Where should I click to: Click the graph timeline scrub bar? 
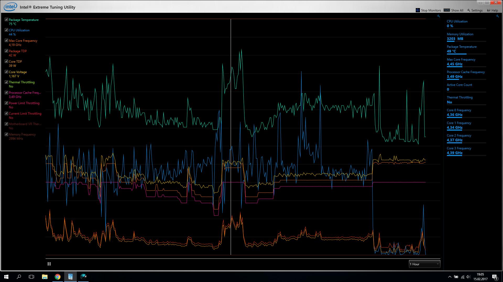[x=243, y=258]
